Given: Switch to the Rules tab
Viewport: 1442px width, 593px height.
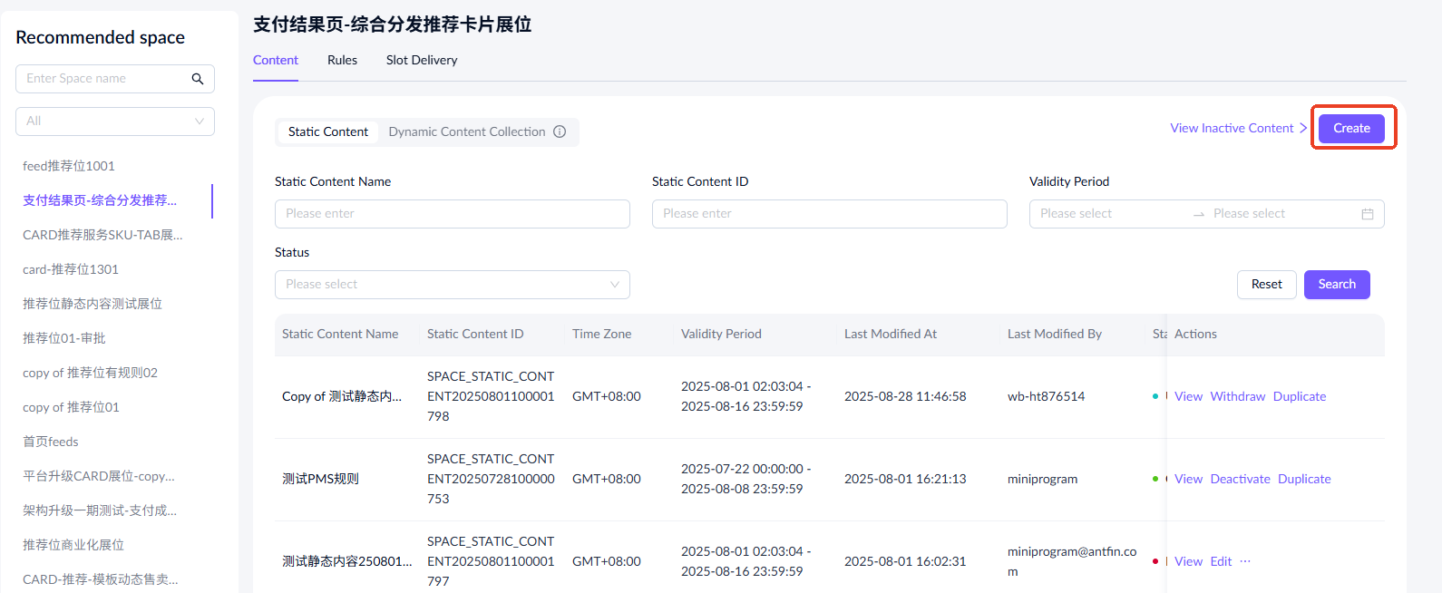Looking at the screenshot, I should point(342,60).
